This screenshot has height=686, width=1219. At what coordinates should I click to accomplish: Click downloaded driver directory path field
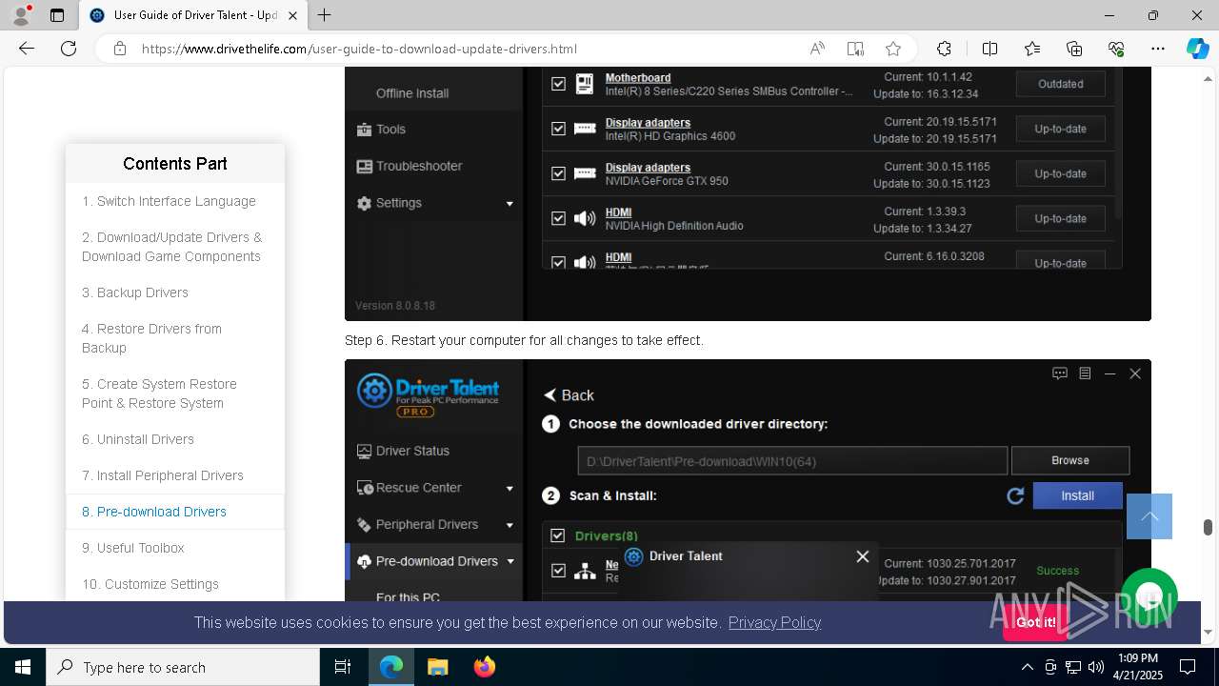click(792, 460)
